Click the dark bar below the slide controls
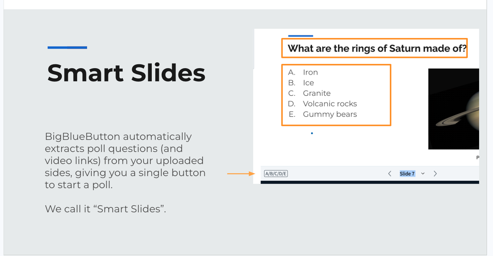This screenshot has height=256, width=493. click(370, 182)
